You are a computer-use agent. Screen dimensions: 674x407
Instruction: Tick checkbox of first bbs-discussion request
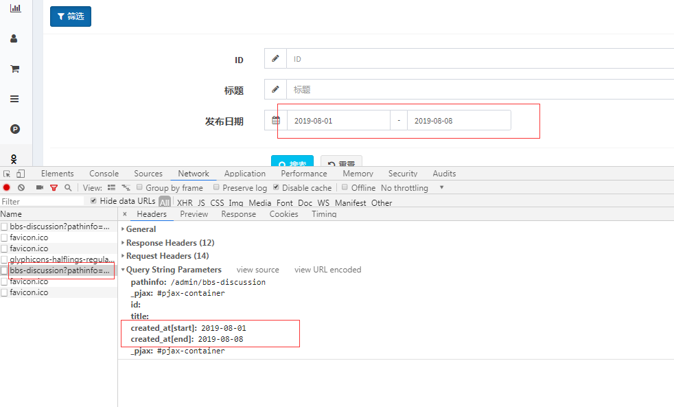(x=4, y=226)
